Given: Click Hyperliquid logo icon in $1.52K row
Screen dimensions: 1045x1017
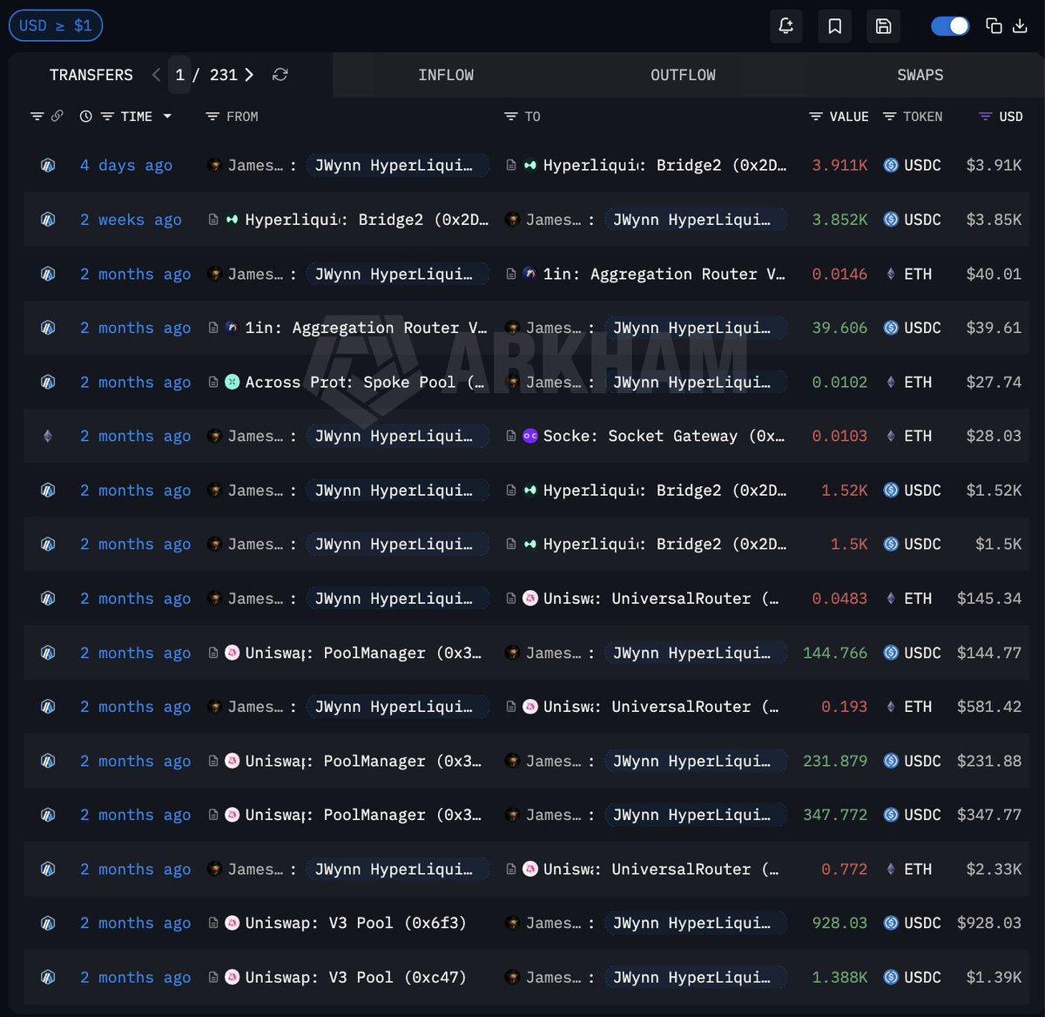Looking at the screenshot, I should (529, 490).
